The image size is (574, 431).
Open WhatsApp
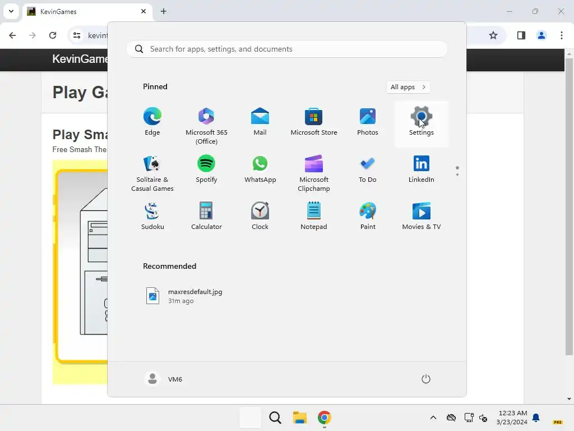[x=260, y=169]
